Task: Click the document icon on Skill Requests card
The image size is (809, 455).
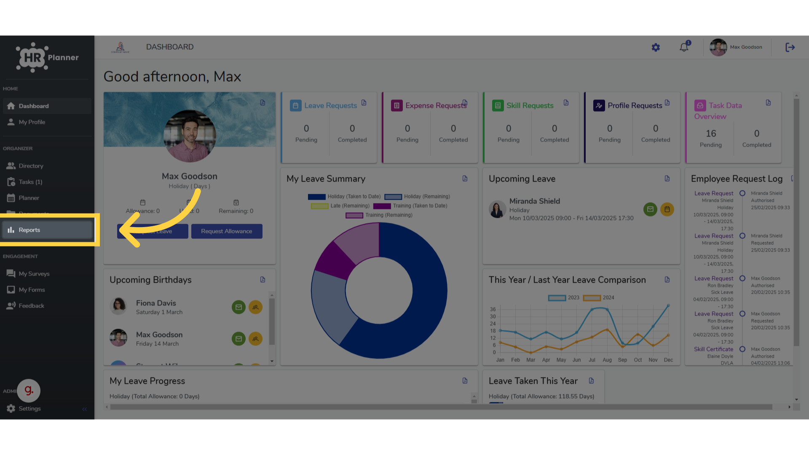Action: click(x=566, y=103)
